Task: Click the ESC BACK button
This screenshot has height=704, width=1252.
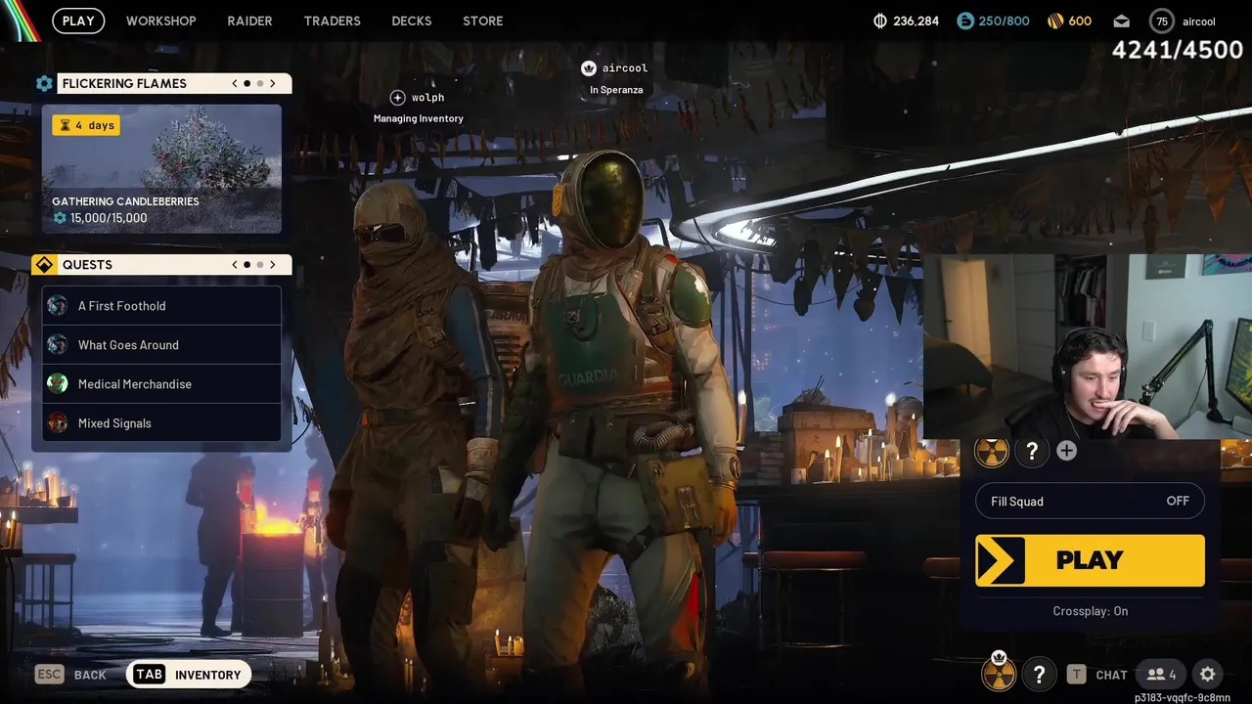Action: (70, 675)
